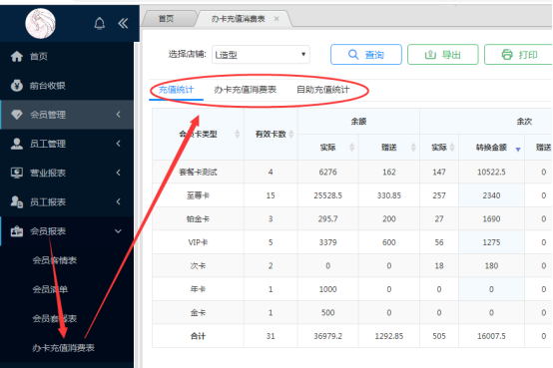
Task: Expand the 员工报表 menu chevron
Action: click(x=118, y=201)
